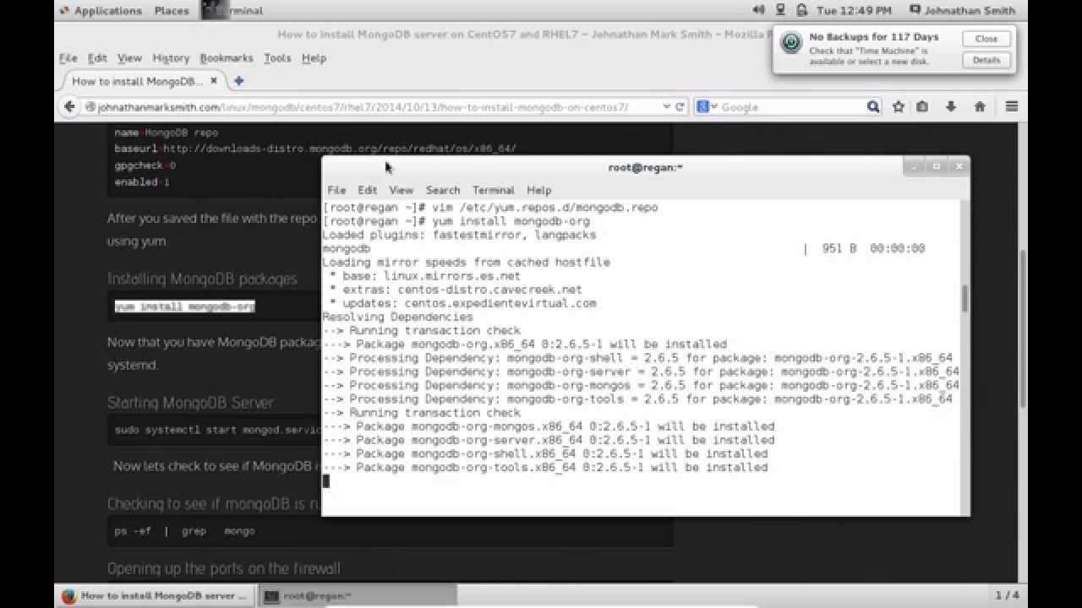The width and height of the screenshot is (1082, 608).
Task: Click workspace switcher showing 1 / 4
Action: (x=1008, y=595)
